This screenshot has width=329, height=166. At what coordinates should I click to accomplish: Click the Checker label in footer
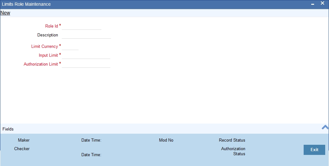pos(22,149)
